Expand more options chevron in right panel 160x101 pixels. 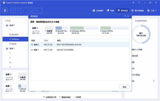point(154,81)
